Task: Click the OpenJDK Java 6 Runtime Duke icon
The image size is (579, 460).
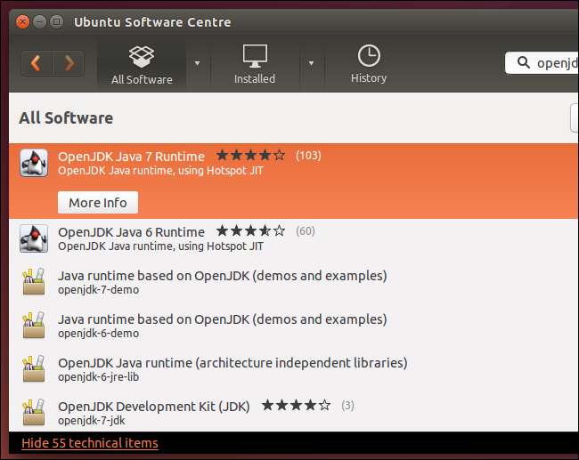Action: 34,238
